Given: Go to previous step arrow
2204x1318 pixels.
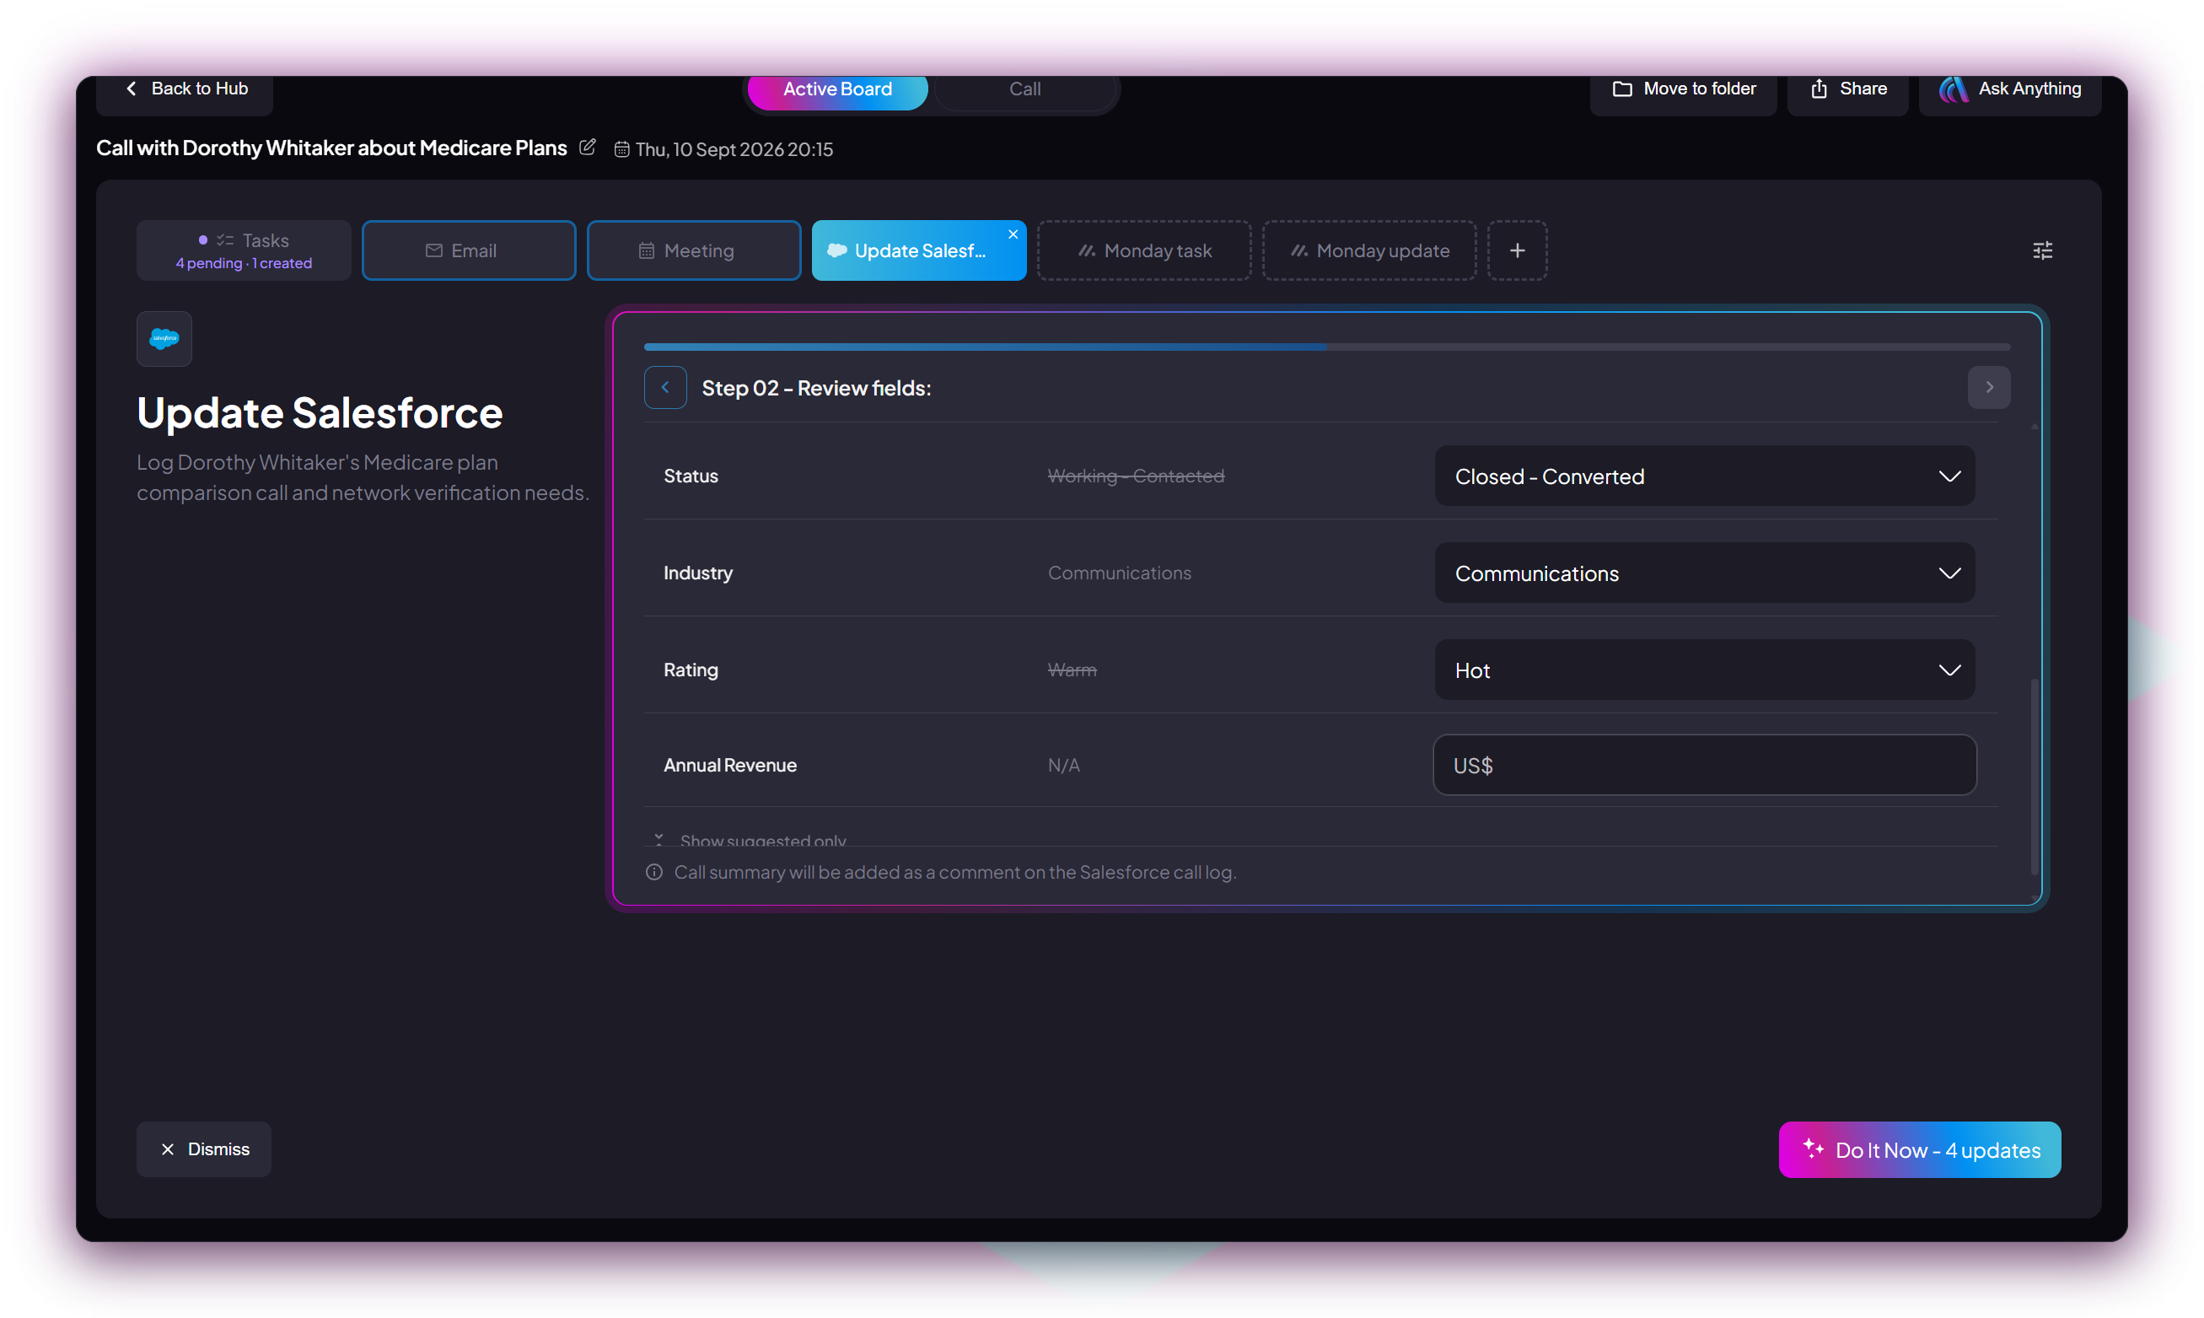Looking at the screenshot, I should click(x=665, y=387).
